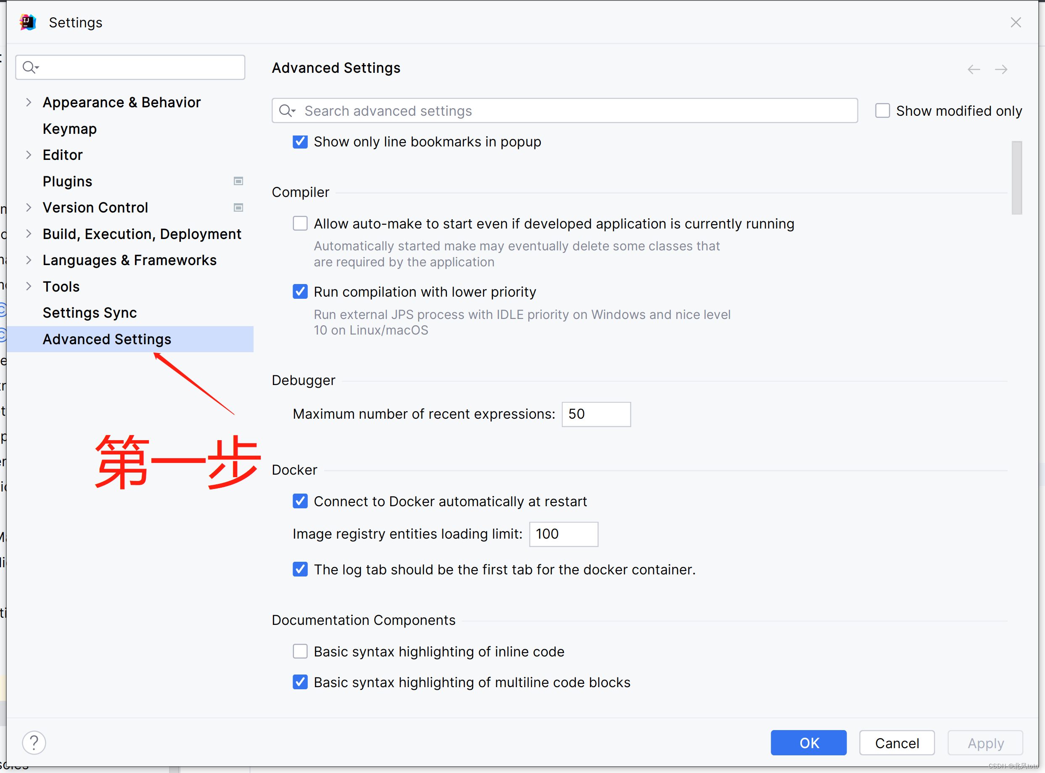1045x773 pixels.
Task: Click Maximum number of recent expressions field
Action: 596,414
